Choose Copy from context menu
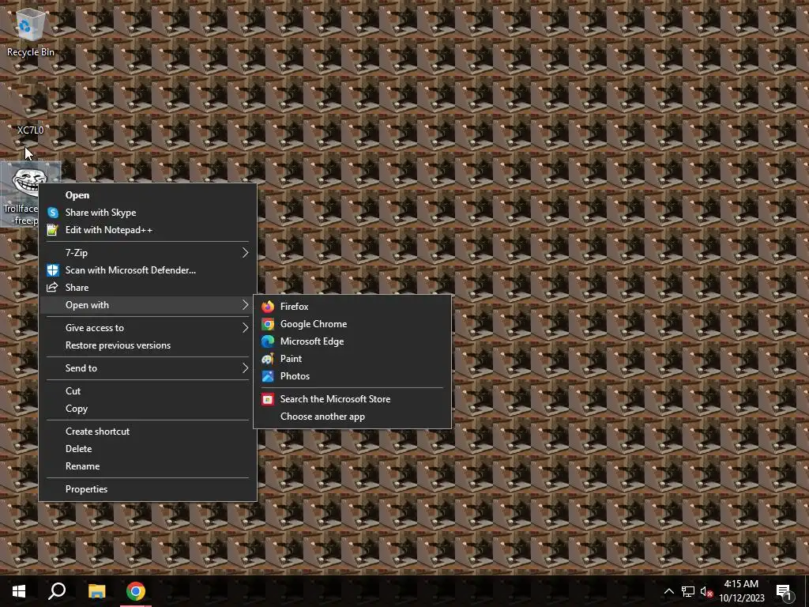Screen dimensions: 809x607 coord(148,409)
